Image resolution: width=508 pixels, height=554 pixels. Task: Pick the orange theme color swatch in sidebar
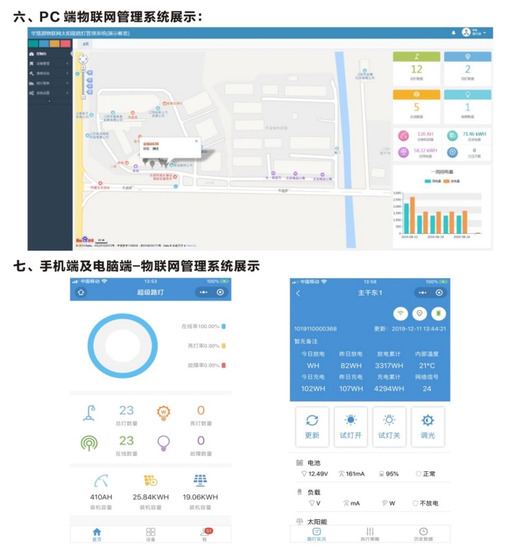click(55, 44)
